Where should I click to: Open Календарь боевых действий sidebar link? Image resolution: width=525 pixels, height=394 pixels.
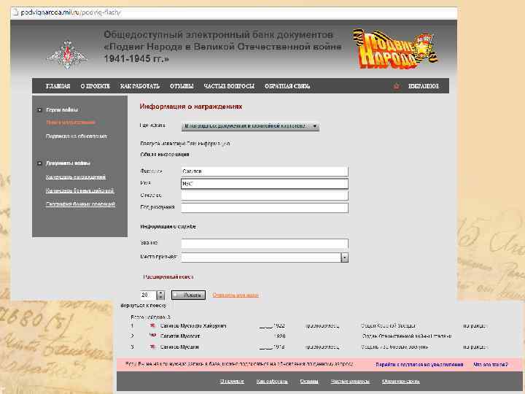coord(79,190)
